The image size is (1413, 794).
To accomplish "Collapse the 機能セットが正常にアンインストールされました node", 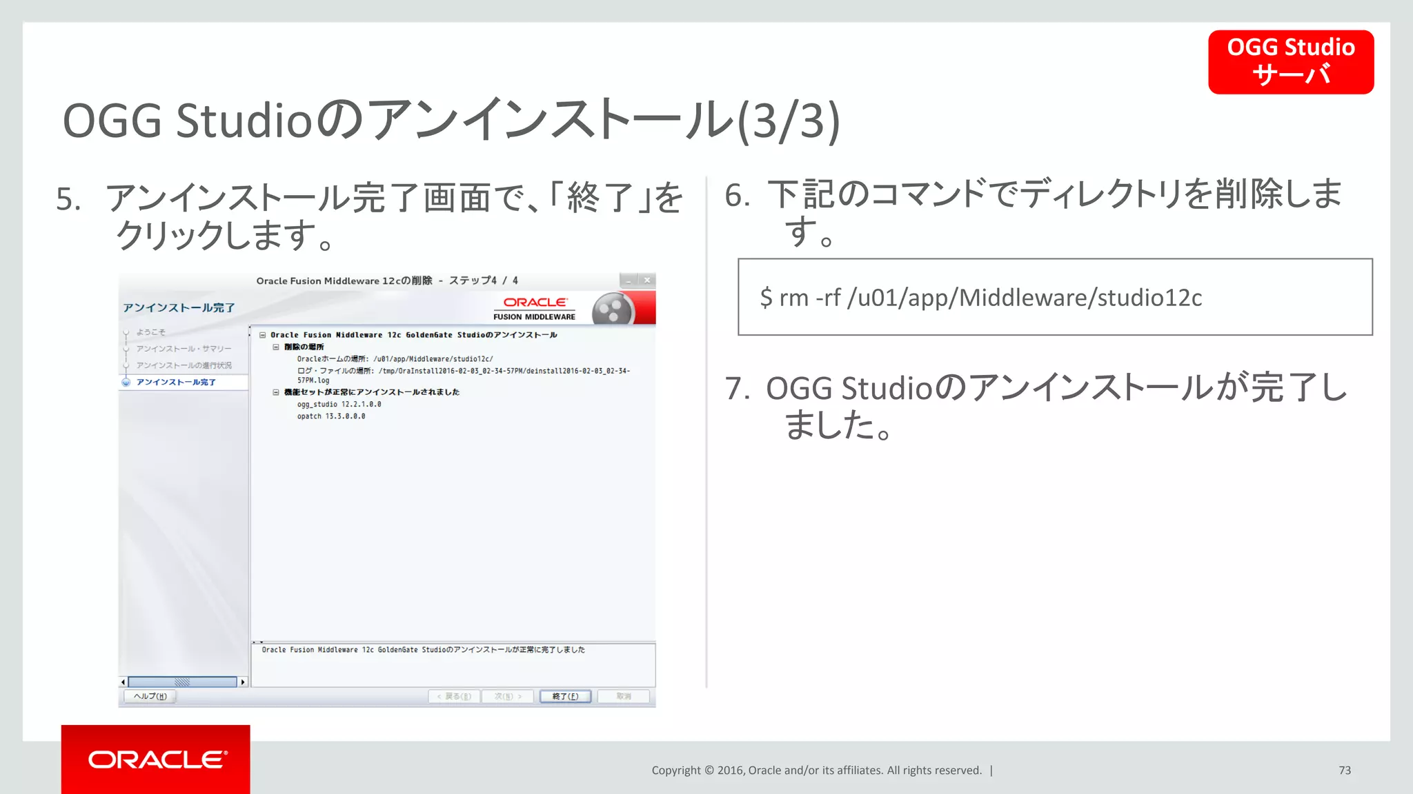I will [276, 392].
